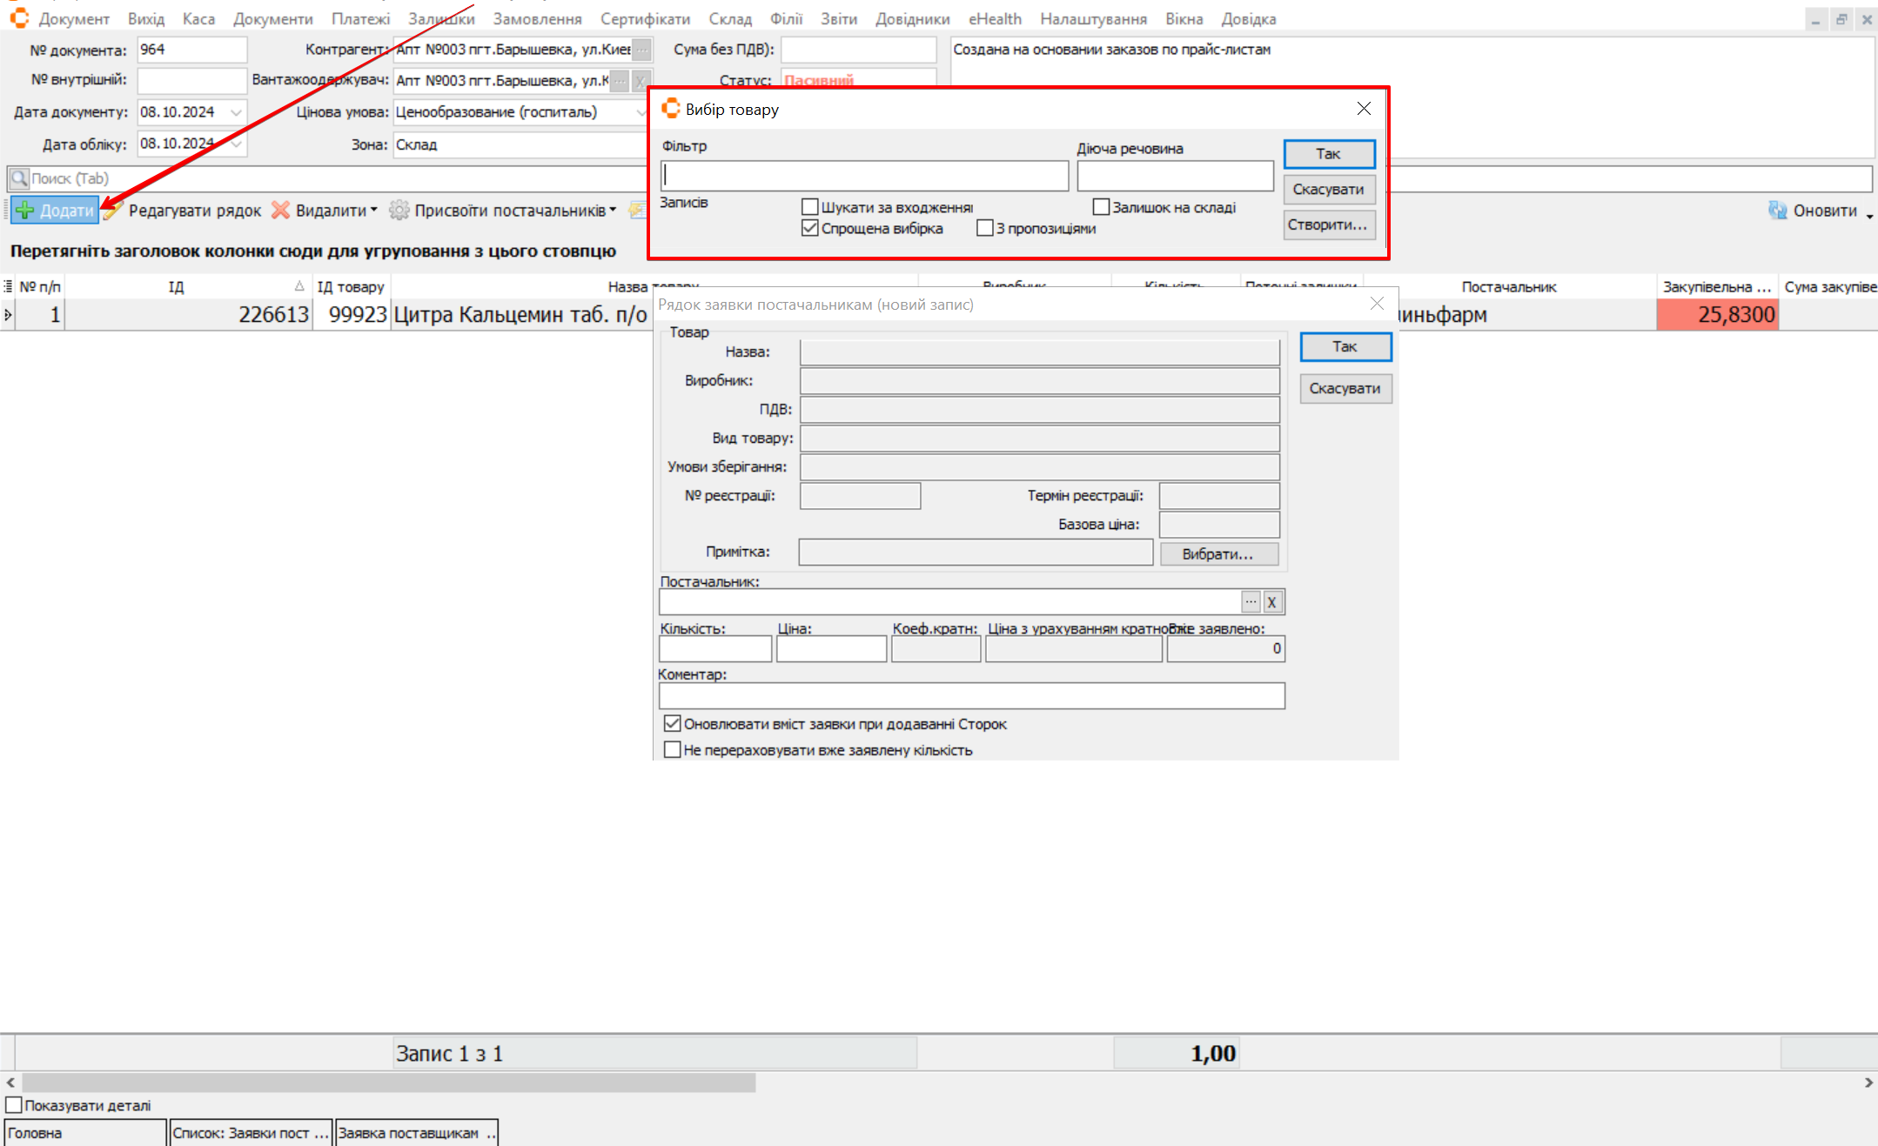Click the red X Видалити icon
The image size is (1878, 1146).
pyautogui.click(x=280, y=211)
